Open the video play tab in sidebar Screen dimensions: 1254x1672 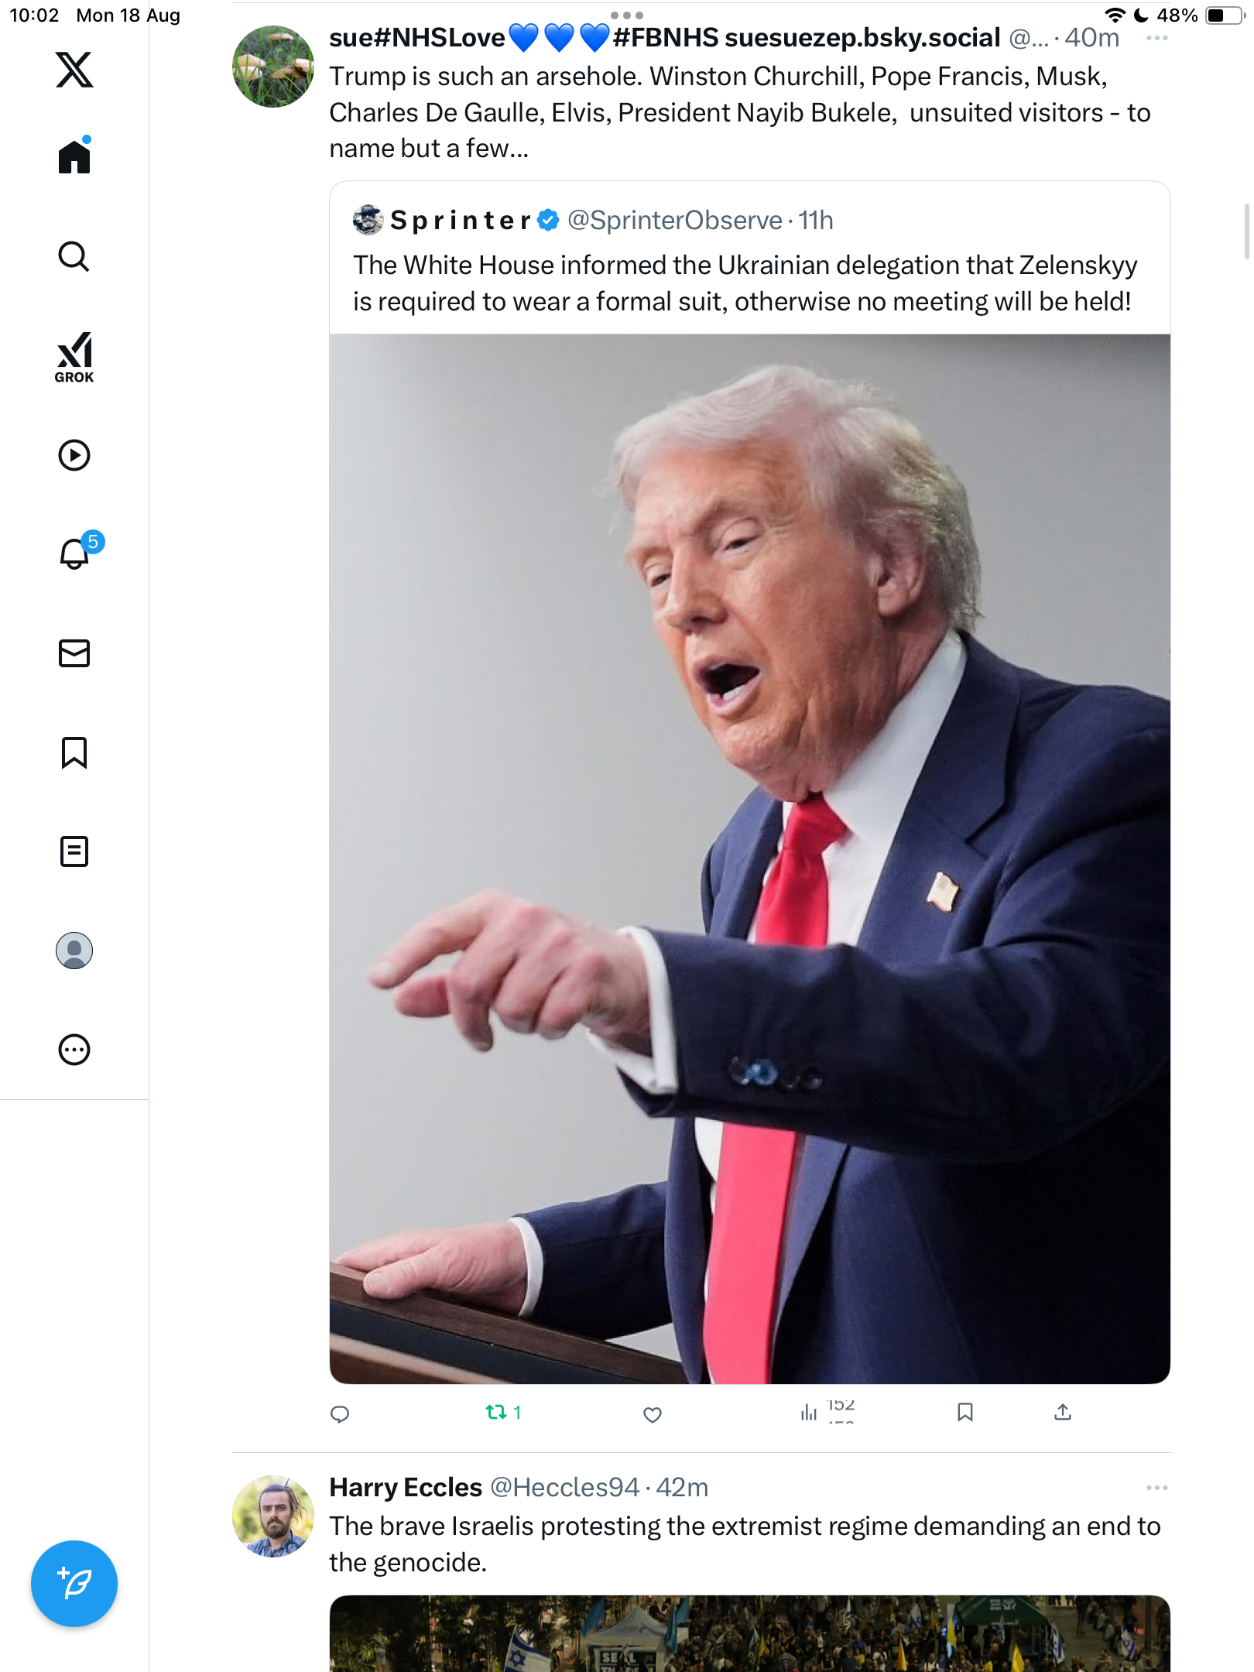tap(74, 455)
